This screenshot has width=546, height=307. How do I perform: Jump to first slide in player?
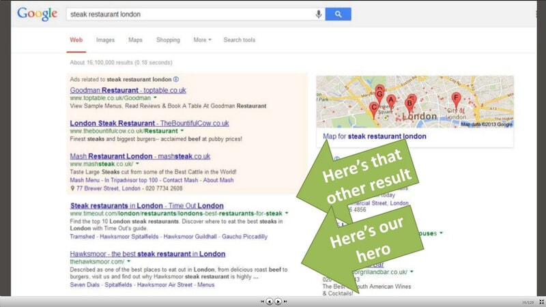click(x=262, y=302)
